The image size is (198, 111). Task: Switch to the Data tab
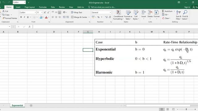(x=53, y=7)
